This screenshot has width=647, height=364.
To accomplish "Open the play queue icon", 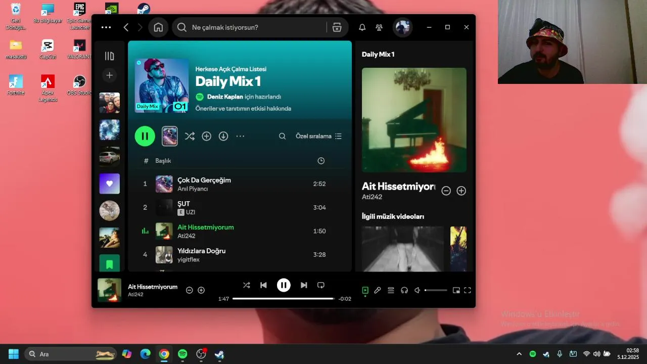I will (x=391, y=290).
